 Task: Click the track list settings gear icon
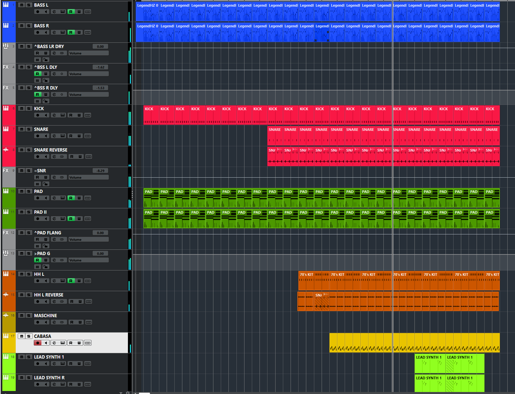127,393
